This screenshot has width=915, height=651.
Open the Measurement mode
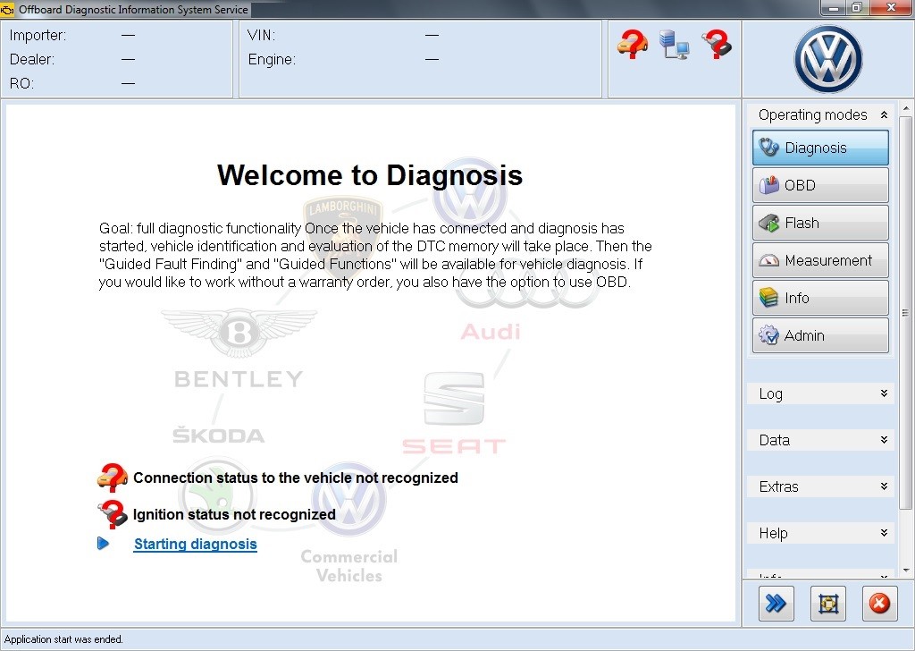pyautogui.click(x=820, y=260)
